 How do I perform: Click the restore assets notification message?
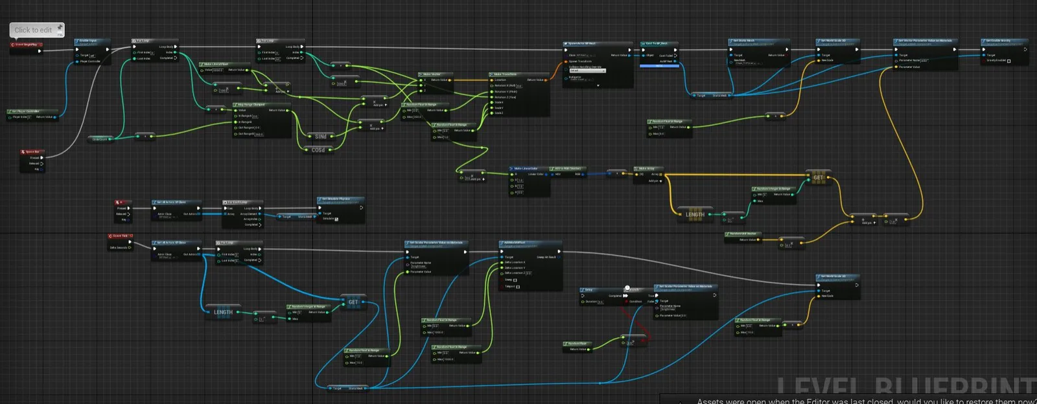867,401
